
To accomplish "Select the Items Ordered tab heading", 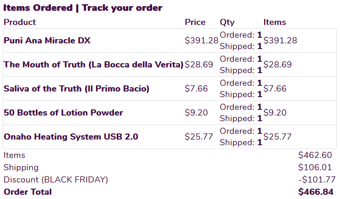I will 38,8.
